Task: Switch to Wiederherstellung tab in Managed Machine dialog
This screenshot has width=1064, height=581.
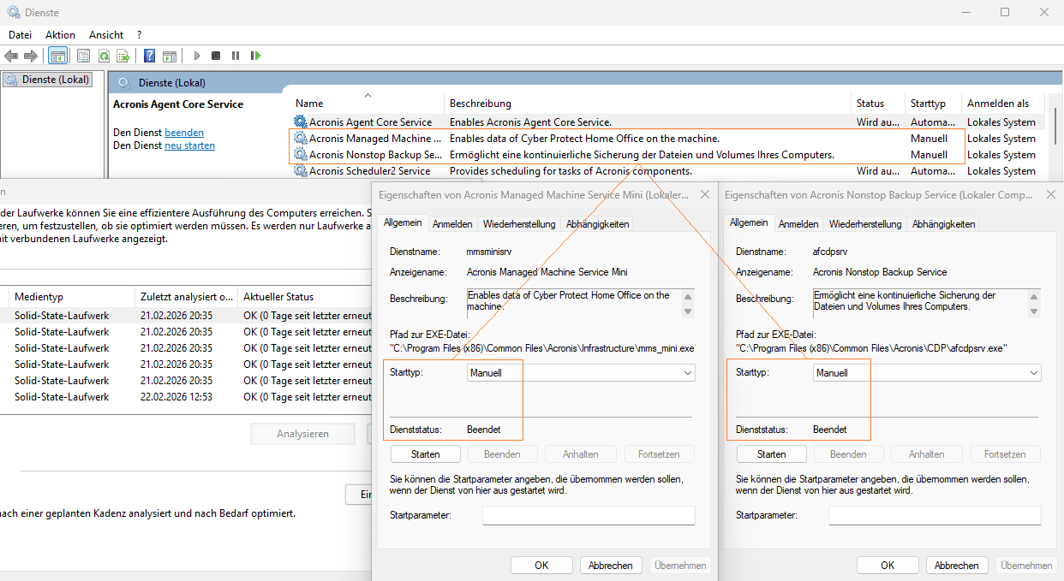Action: (518, 224)
